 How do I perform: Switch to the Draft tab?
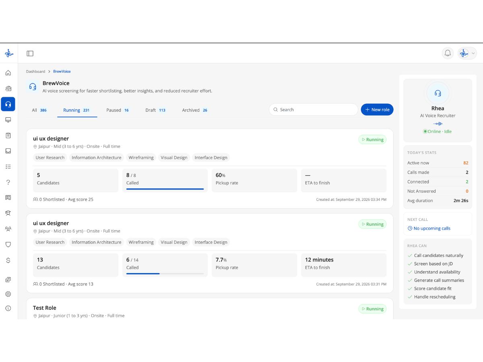156,110
